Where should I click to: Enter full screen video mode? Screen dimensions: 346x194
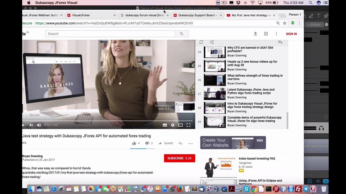click(x=188, y=125)
